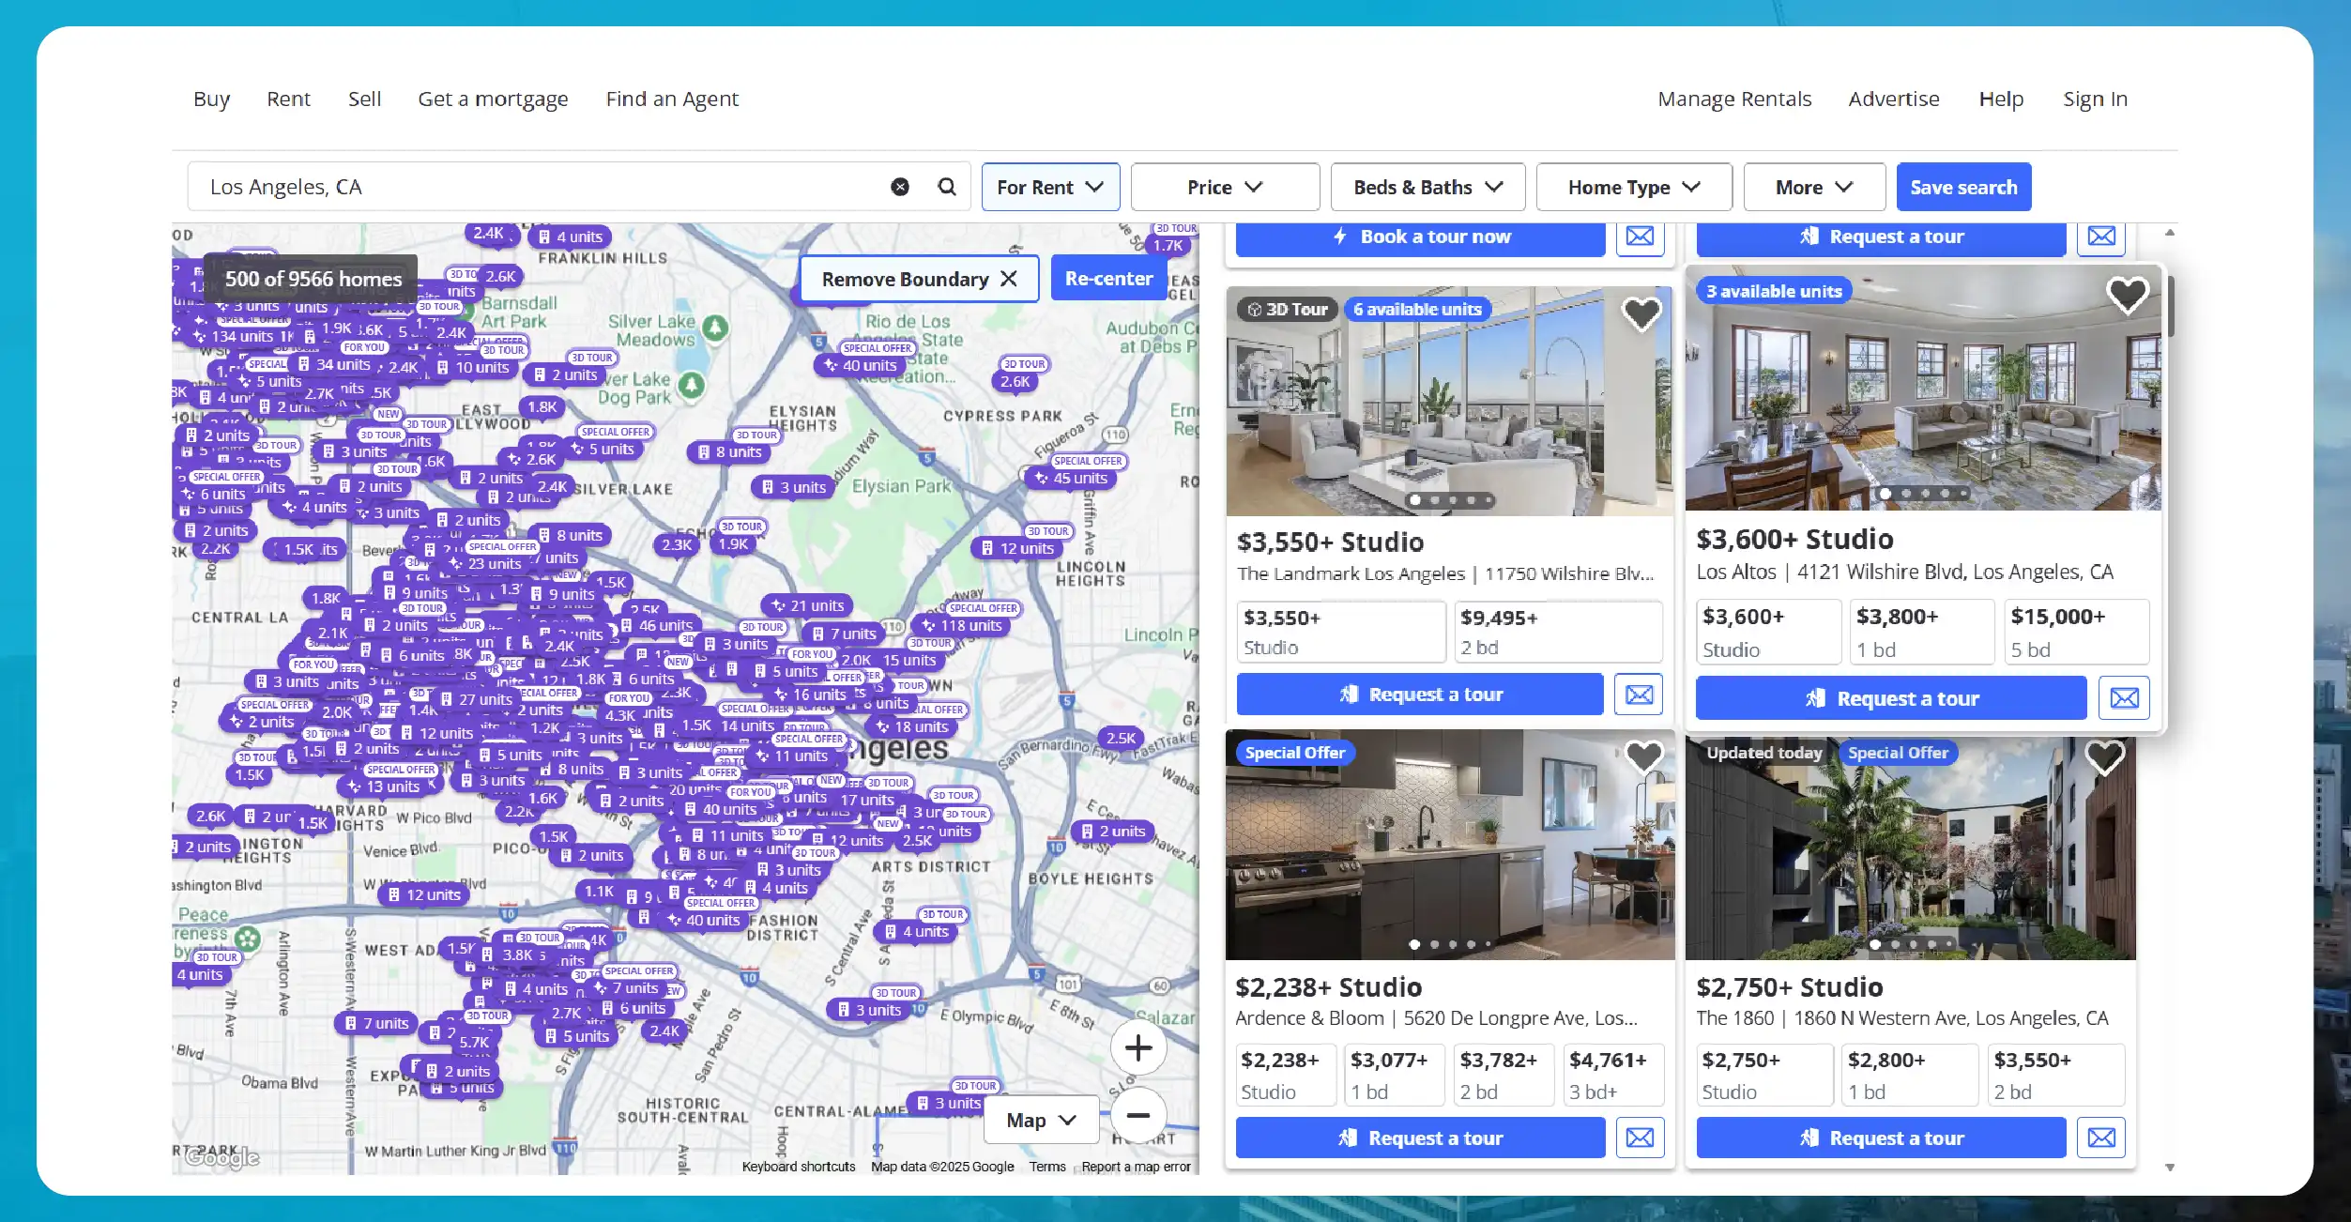Click the search magnifier icon

(x=947, y=187)
